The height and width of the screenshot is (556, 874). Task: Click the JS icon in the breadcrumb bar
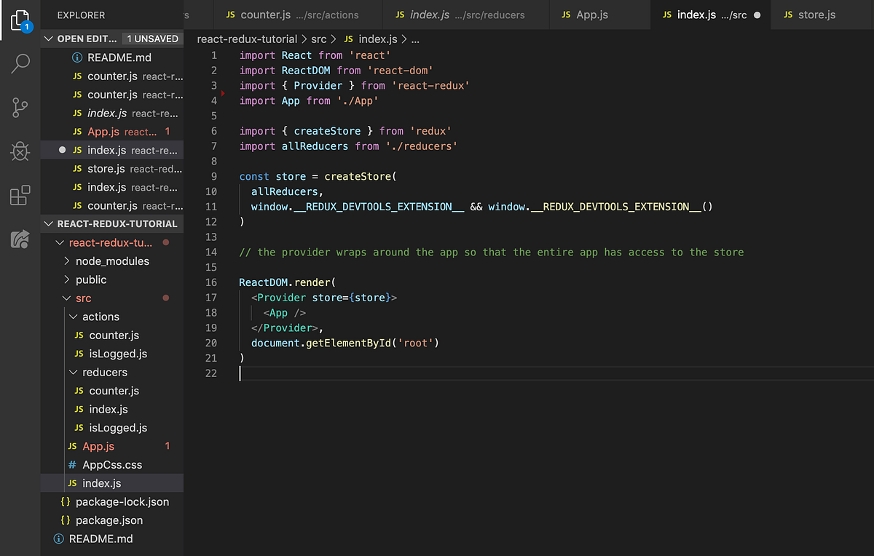point(349,39)
